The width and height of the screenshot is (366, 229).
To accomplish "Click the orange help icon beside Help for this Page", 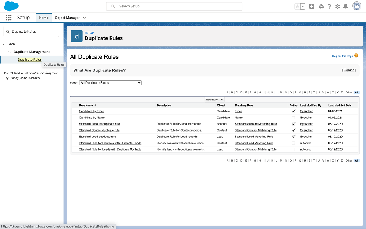I will [x=356, y=56].
